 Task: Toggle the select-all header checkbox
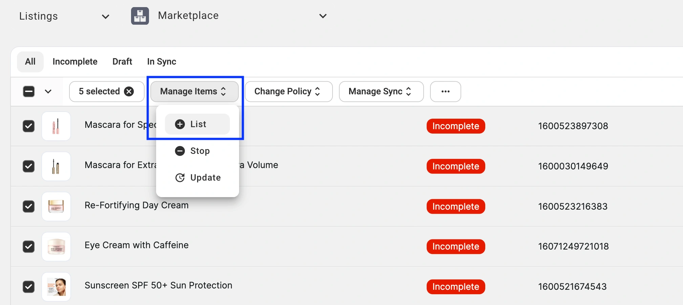29,91
